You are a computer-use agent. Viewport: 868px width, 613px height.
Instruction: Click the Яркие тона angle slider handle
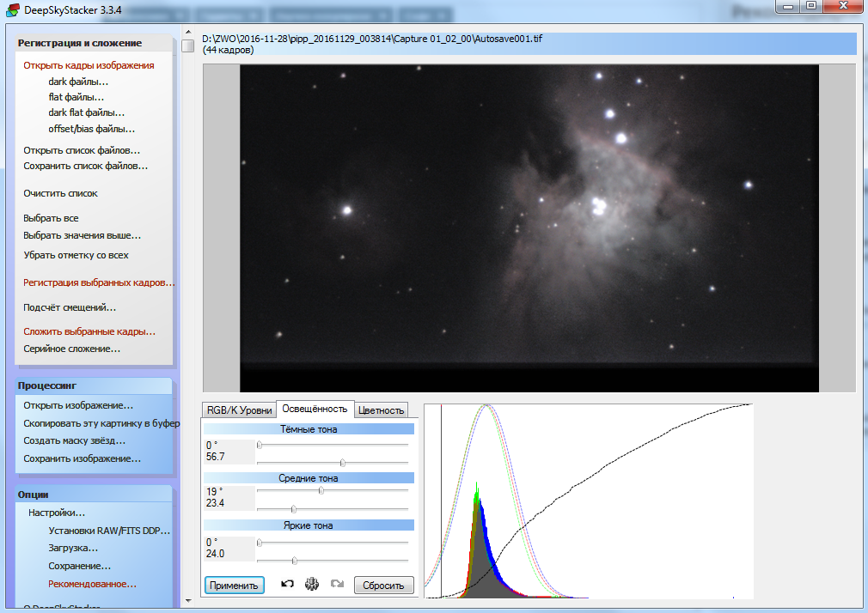click(259, 543)
